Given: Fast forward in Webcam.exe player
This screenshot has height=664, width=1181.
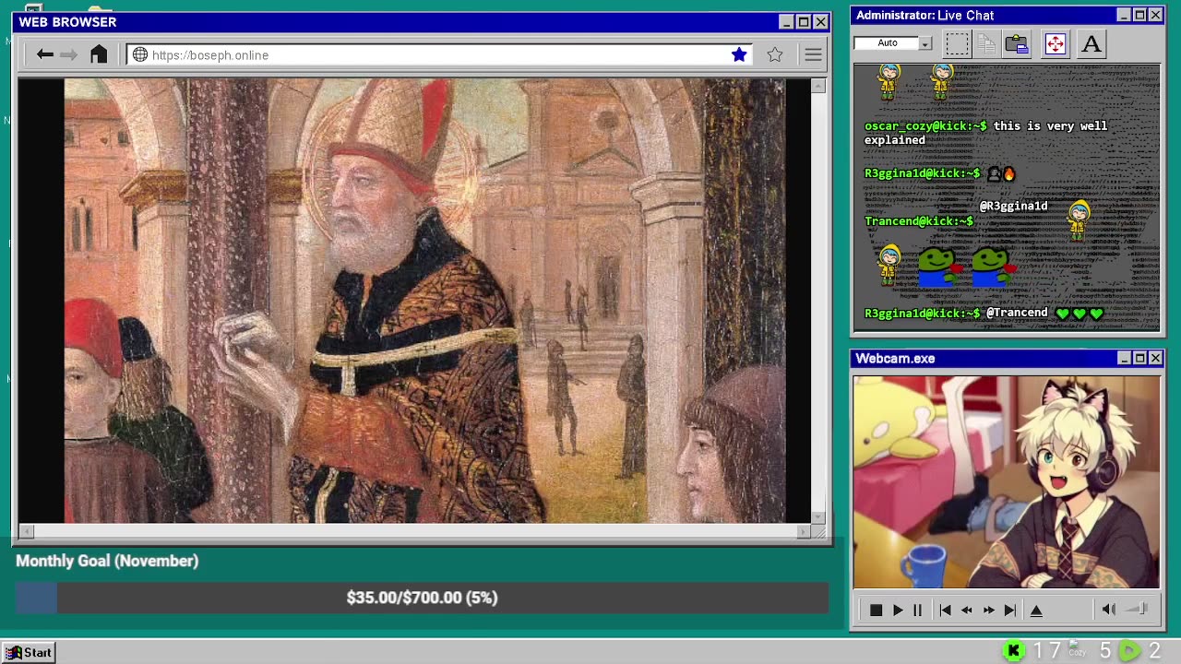Looking at the screenshot, I should click(988, 611).
